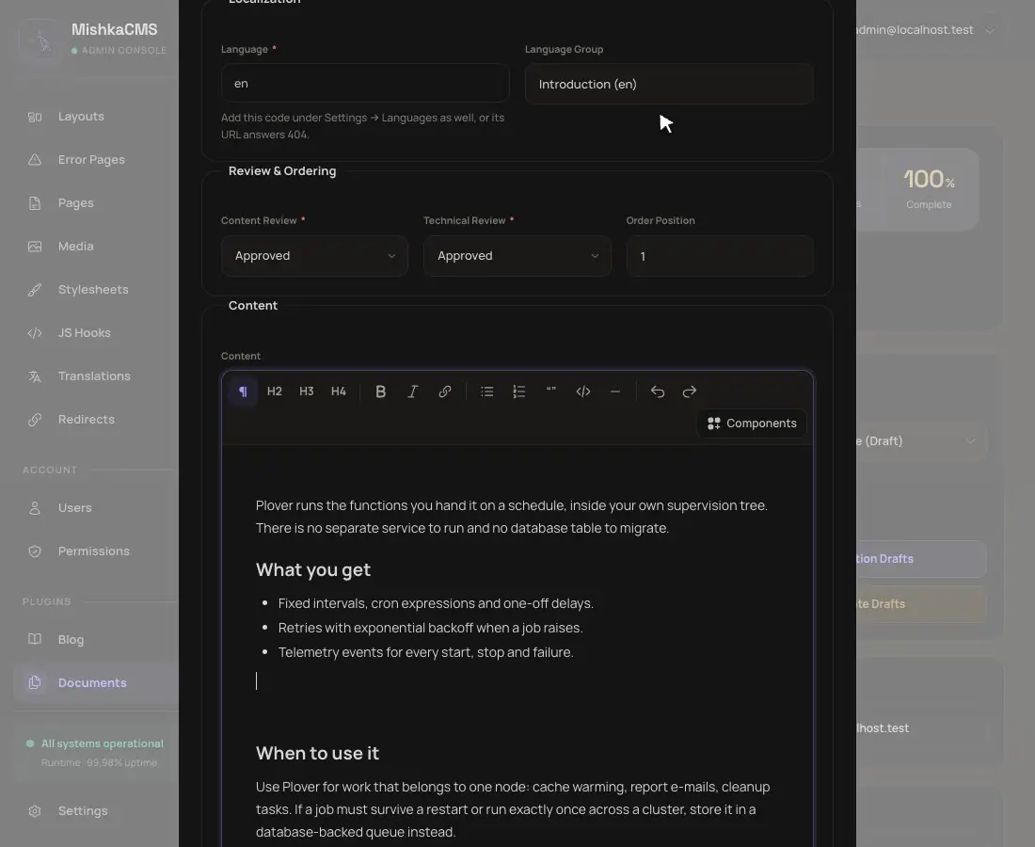Screen dimensions: 1035x847
Task: Apply H3 heading in editor
Action: pyautogui.click(x=307, y=392)
